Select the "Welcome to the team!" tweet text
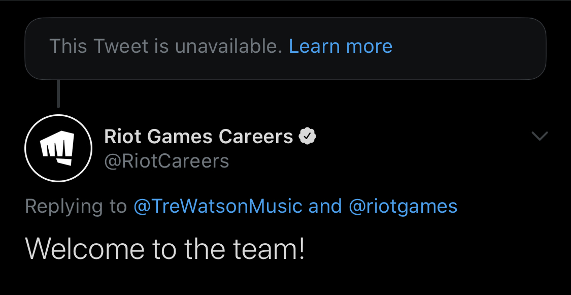This screenshot has height=295, width=571. 164,248
